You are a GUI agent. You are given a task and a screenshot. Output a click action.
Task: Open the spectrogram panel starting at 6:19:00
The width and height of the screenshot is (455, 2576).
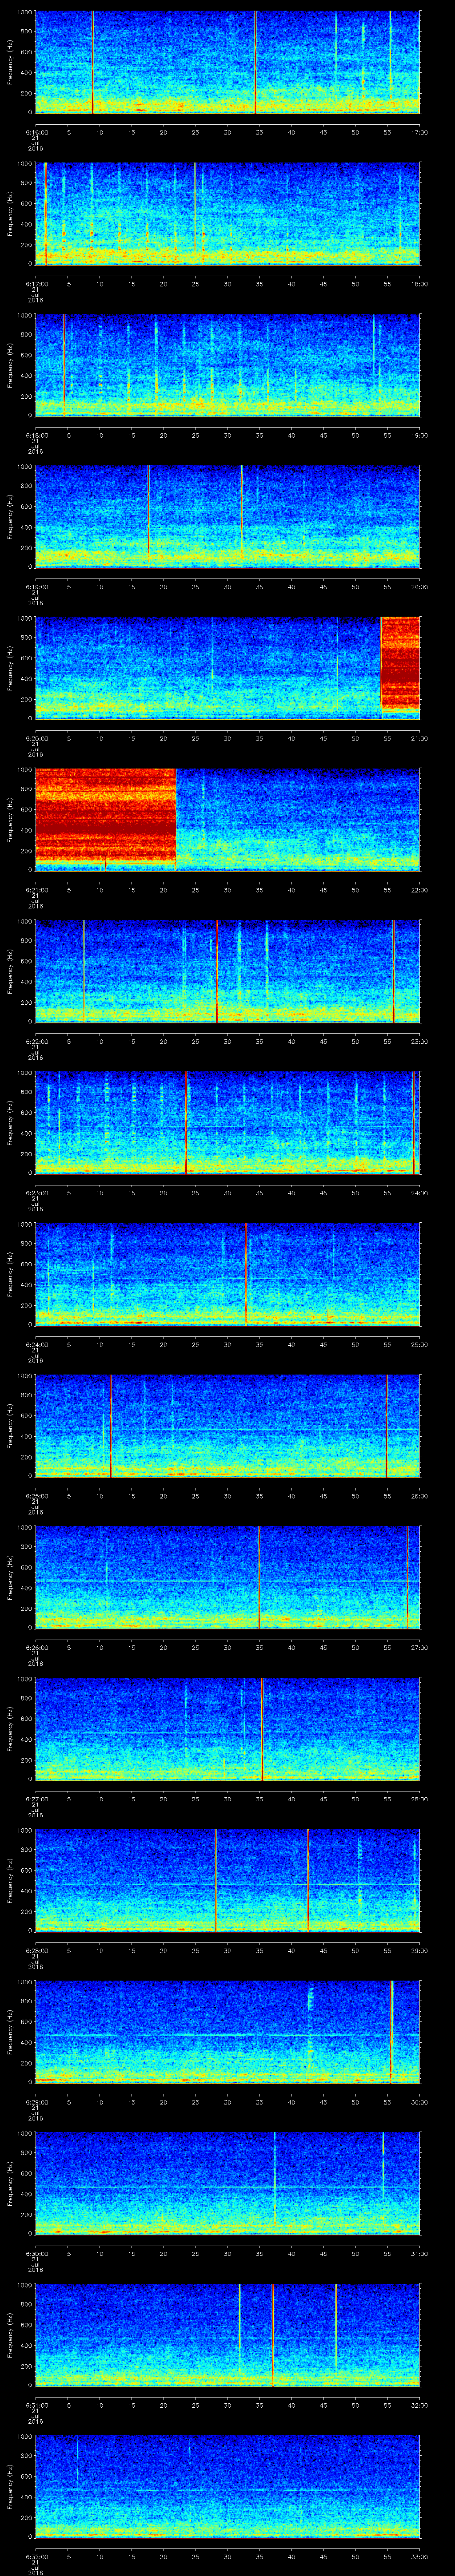[x=228, y=517]
